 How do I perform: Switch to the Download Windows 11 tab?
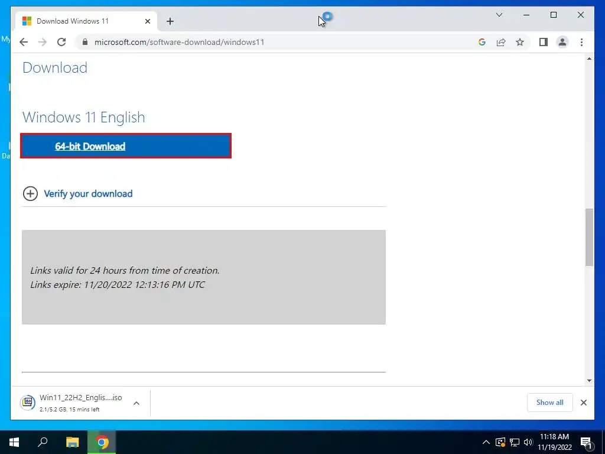tap(86, 21)
